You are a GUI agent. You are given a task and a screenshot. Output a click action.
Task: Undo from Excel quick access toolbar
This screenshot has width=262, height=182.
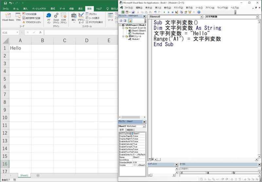[x=10, y=3]
